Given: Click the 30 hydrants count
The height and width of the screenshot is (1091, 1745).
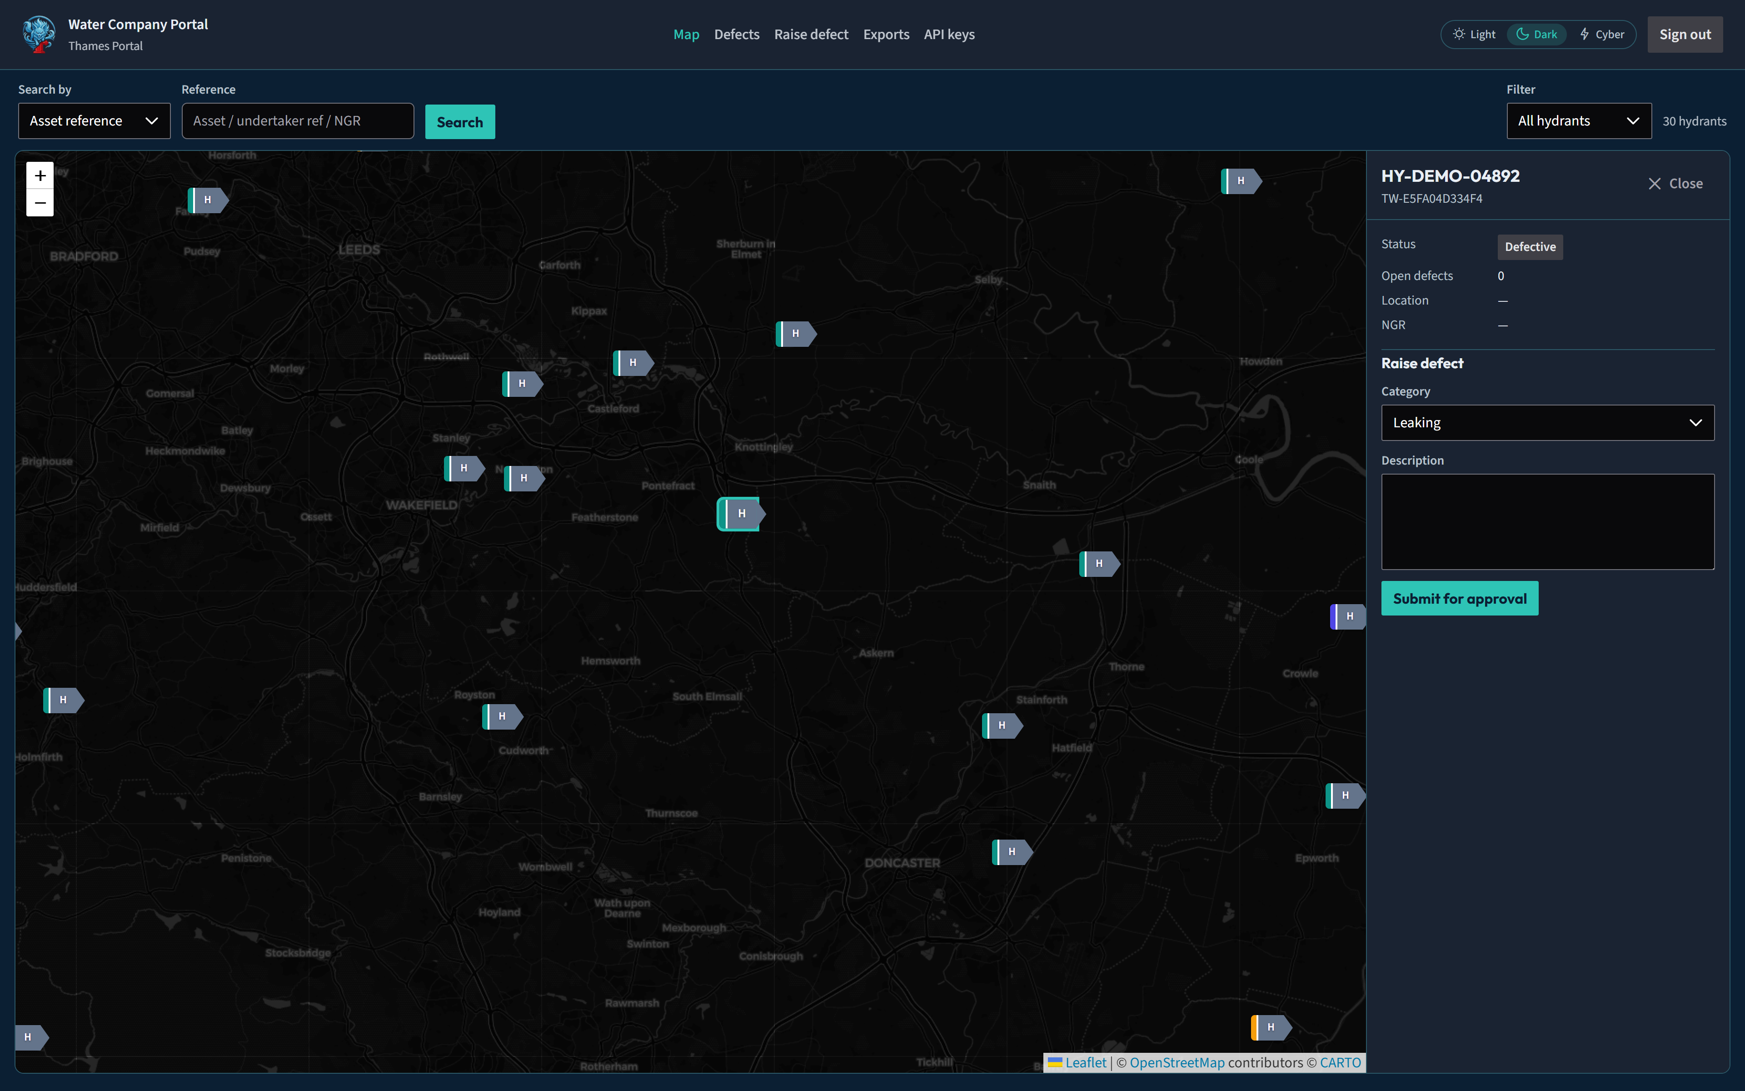Looking at the screenshot, I should tap(1694, 121).
